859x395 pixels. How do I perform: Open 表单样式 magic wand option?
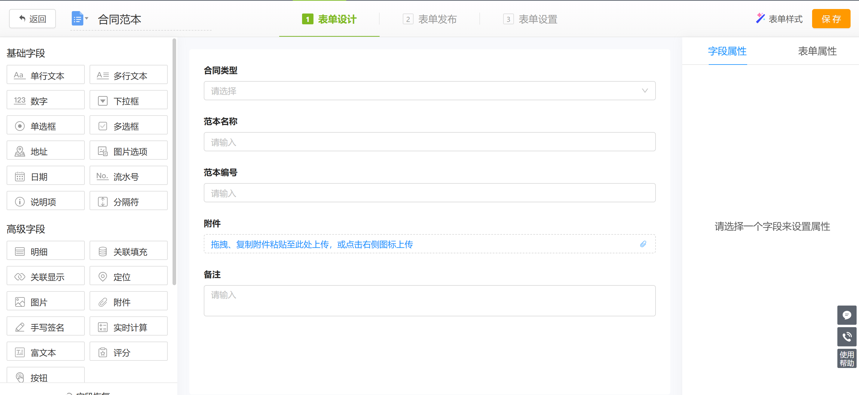(779, 19)
